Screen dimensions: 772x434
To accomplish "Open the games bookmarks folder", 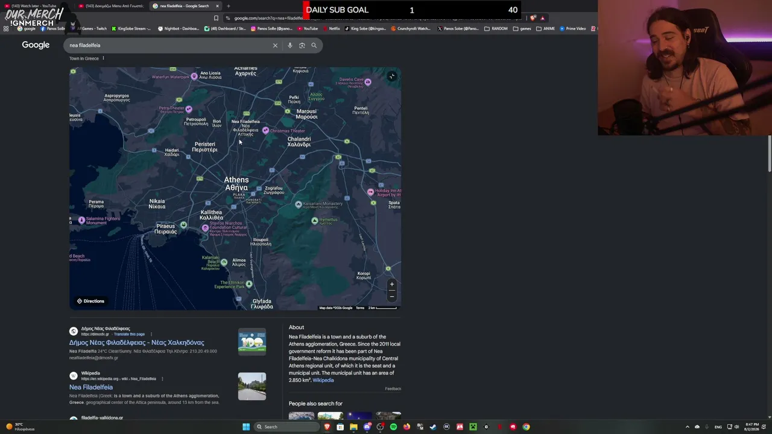I will click(x=522, y=28).
